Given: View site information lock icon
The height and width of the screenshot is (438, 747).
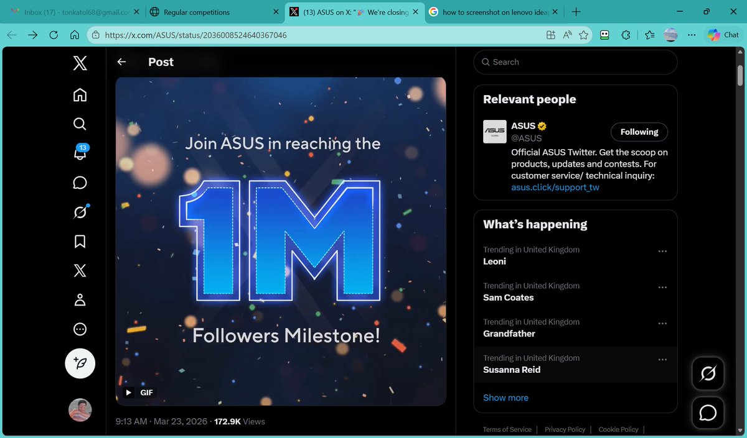Looking at the screenshot, I should [95, 35].
